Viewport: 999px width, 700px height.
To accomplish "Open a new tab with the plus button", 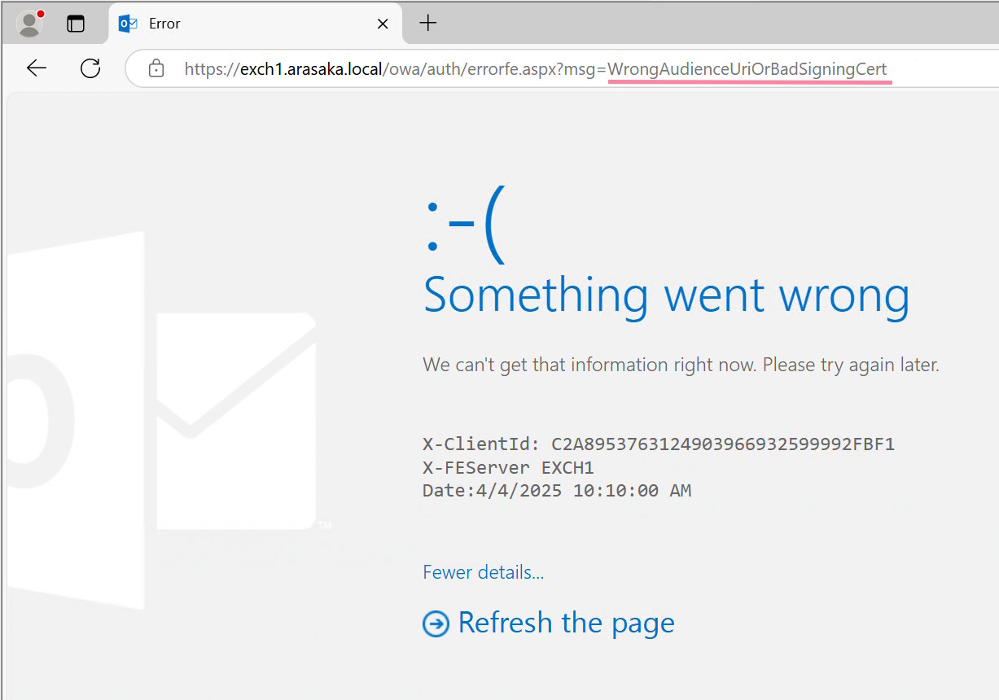I will 427,24.
